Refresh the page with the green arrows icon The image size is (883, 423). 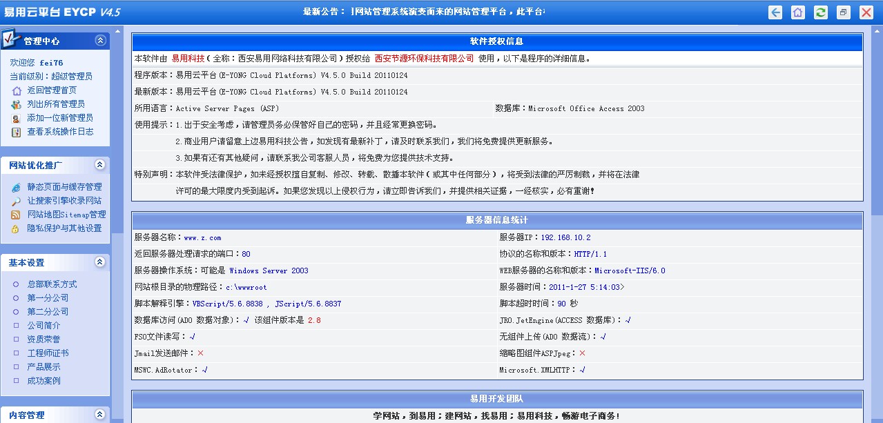(x=821, y=12)
